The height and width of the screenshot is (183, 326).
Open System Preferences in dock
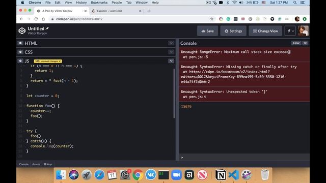[125, 175]
